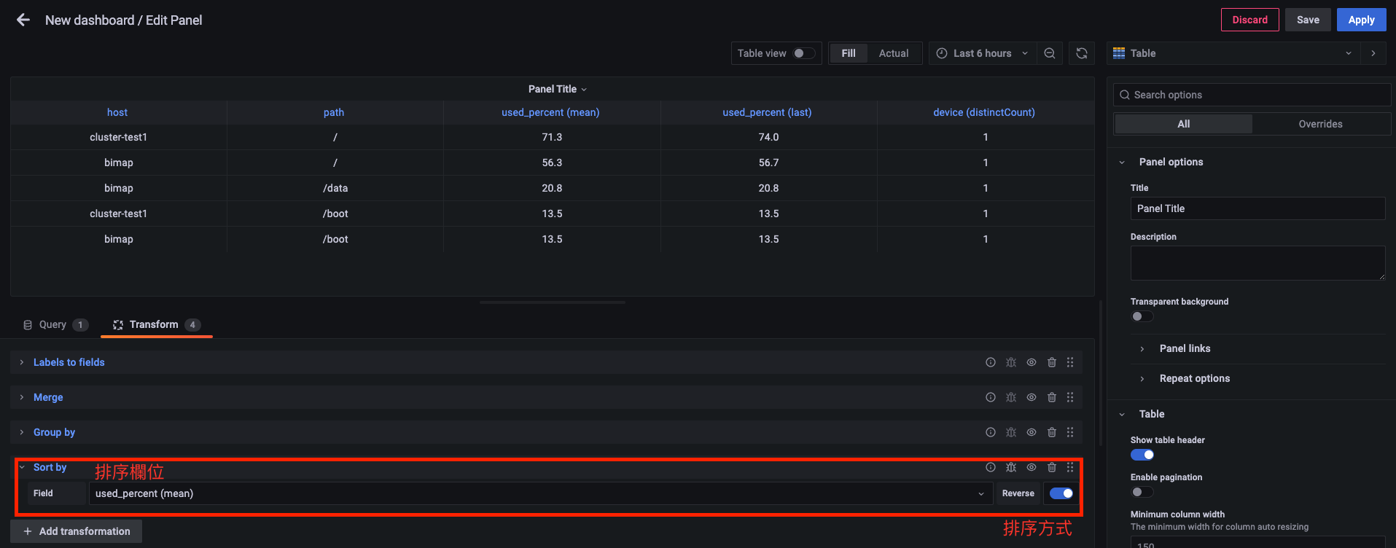Go back using the arrow icon
1396x548 pixels.
pos(23,20)
